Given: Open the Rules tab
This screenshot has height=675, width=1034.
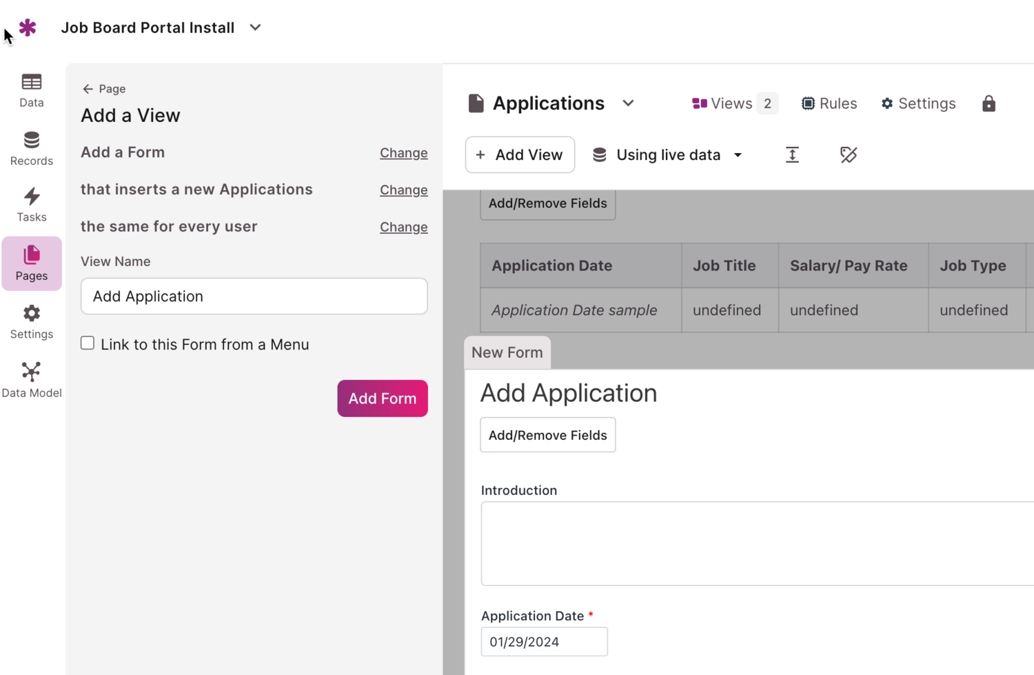Looking at the screenshot, I should (x=829, y=103).
